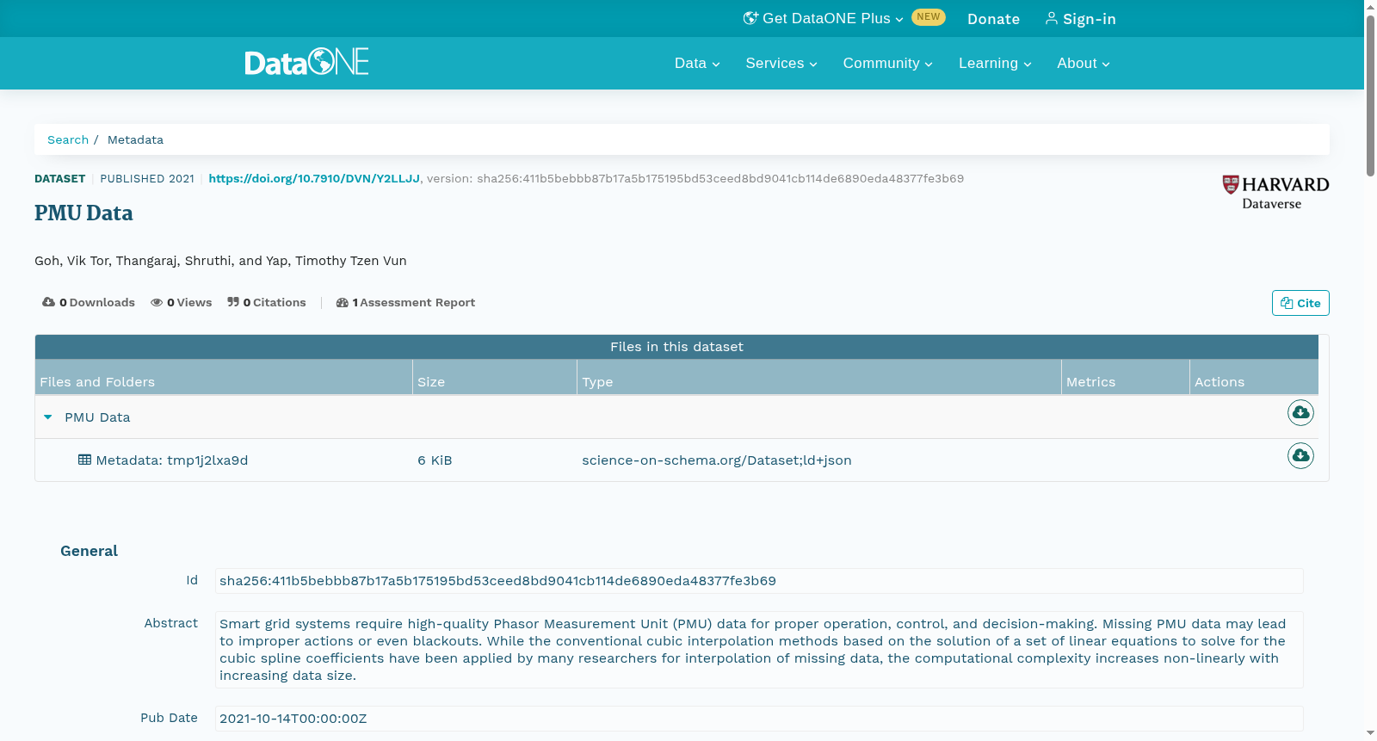Download the Metadata tmp1j2lxa9d file
The width and height of the screenshot is (1377, 741).
point(1300,455)
